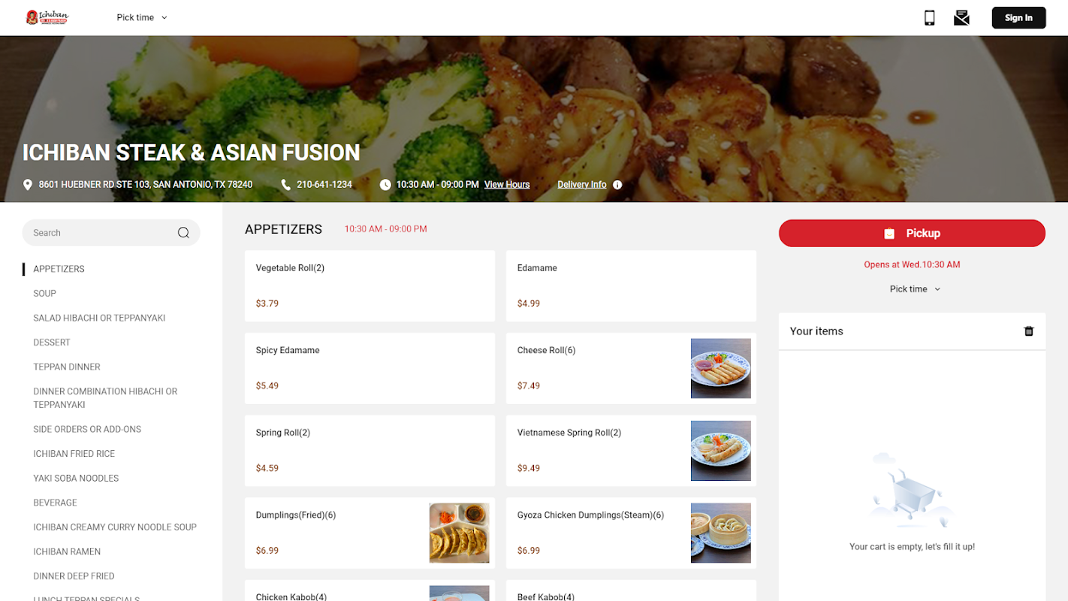1068x601 pixels.
Task: Go to Side Orders or Add-Ons
Action: [x=87, y=430]
